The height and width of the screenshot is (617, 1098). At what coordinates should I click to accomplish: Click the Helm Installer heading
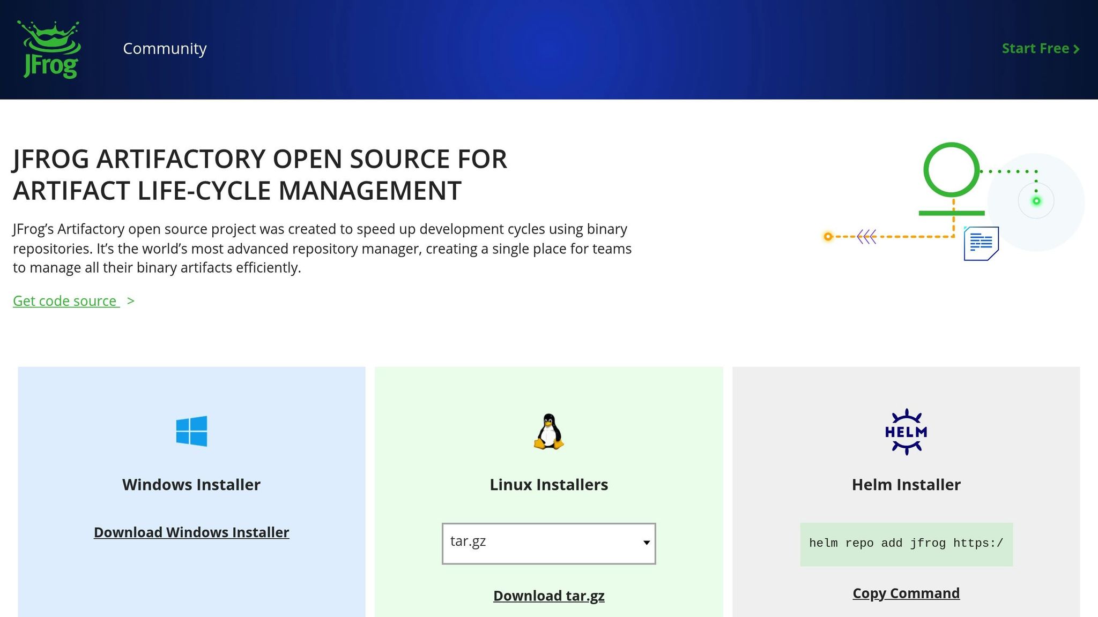point(906,484)
